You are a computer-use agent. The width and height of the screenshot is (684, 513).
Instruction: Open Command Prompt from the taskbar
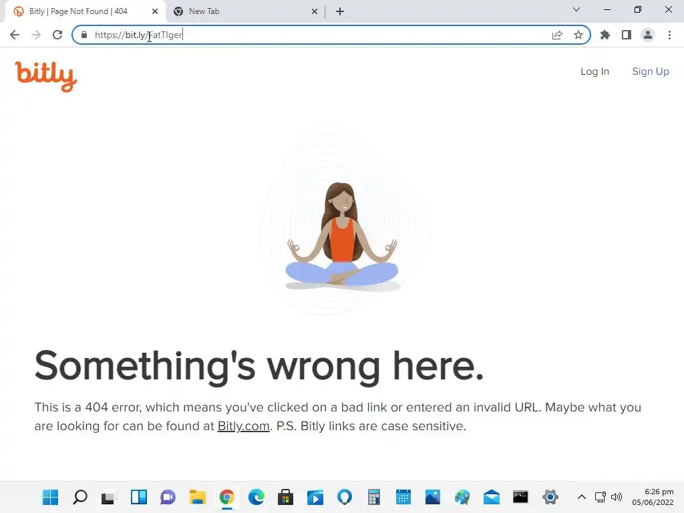coord(520,497)
